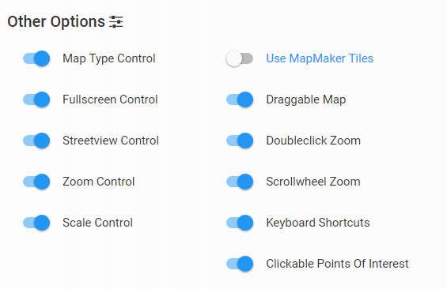Switch off the Zoom Control toggle
The height and width of the screenshot is (289, 447).
(36, 182)
